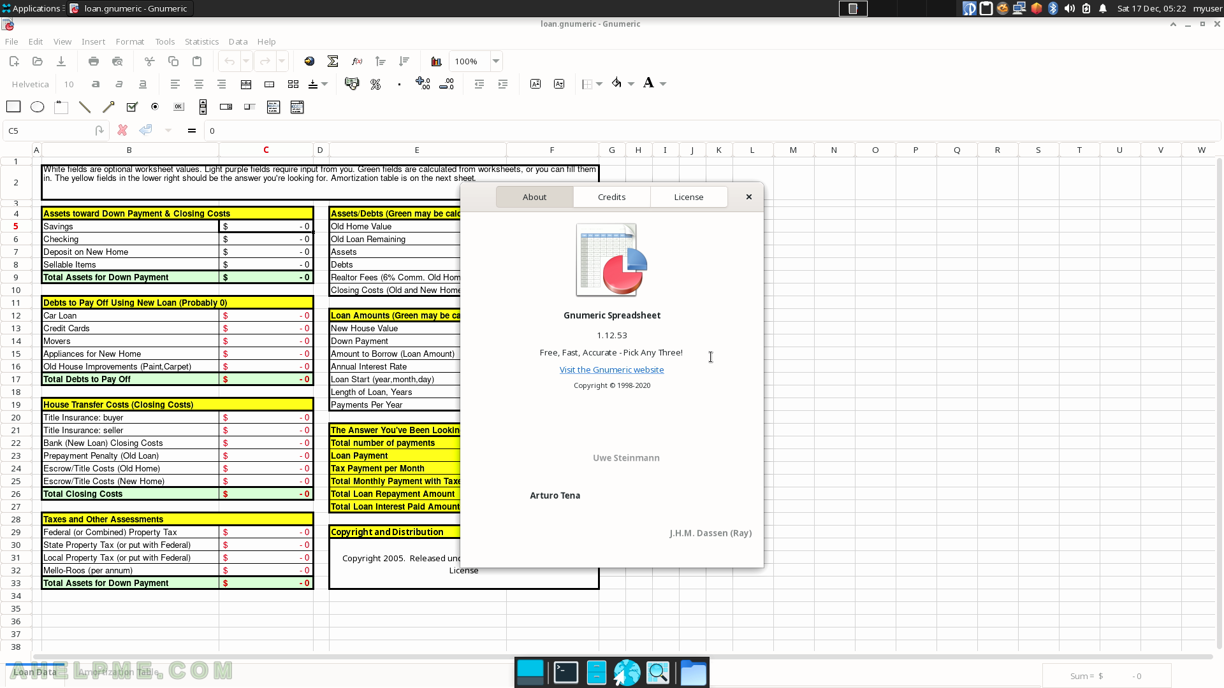Toggle bold formatting
The image size is (1224, 688).
coord(96,83)
